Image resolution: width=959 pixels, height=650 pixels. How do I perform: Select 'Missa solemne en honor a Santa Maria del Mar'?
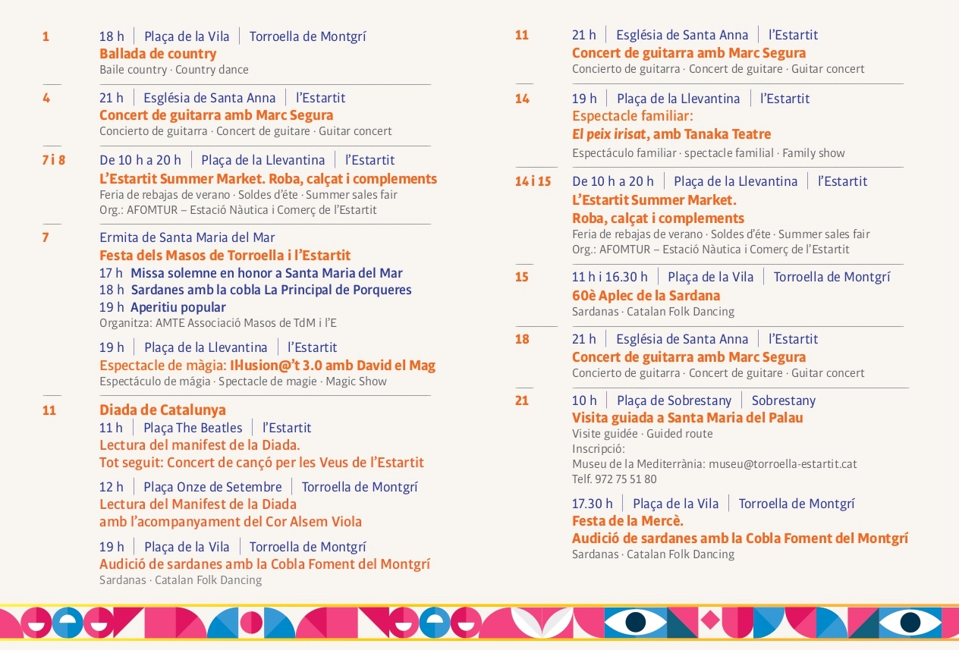point(266,273)
